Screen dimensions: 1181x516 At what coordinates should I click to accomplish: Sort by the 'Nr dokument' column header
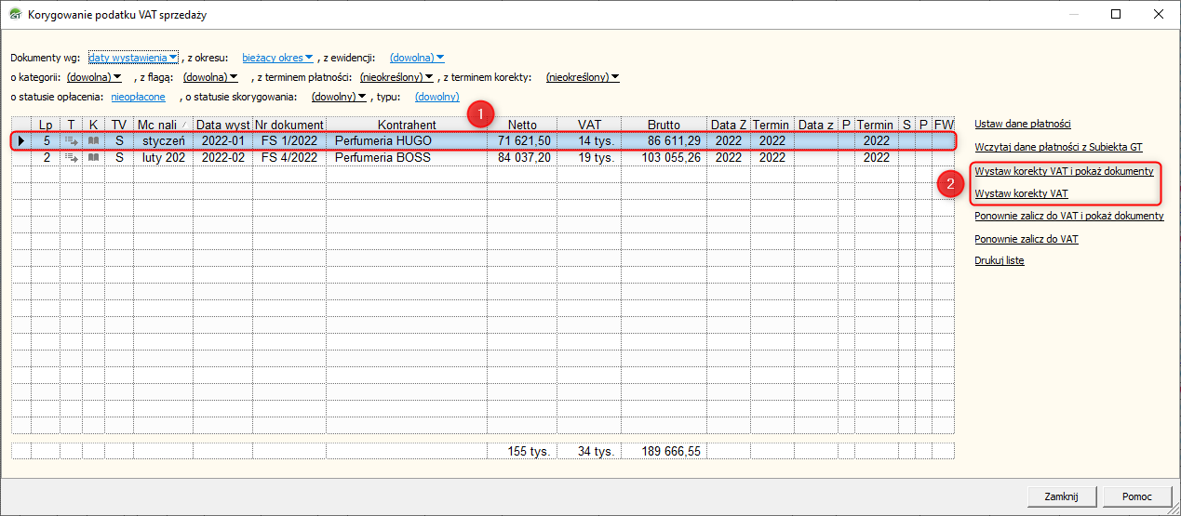tap(289, 125)
